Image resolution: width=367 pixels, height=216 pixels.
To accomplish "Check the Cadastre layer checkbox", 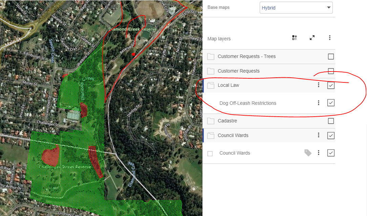I will [331, 121].
